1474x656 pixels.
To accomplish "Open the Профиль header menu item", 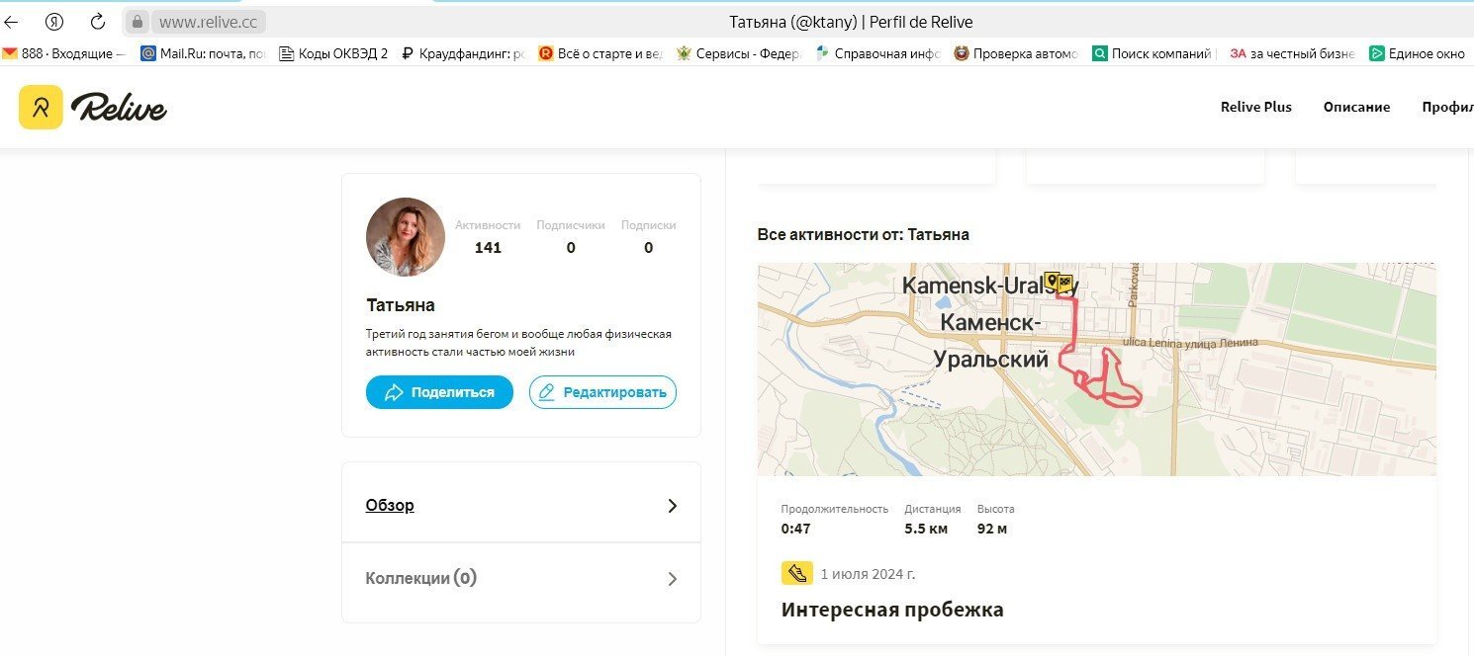I will pos(1447,107).
